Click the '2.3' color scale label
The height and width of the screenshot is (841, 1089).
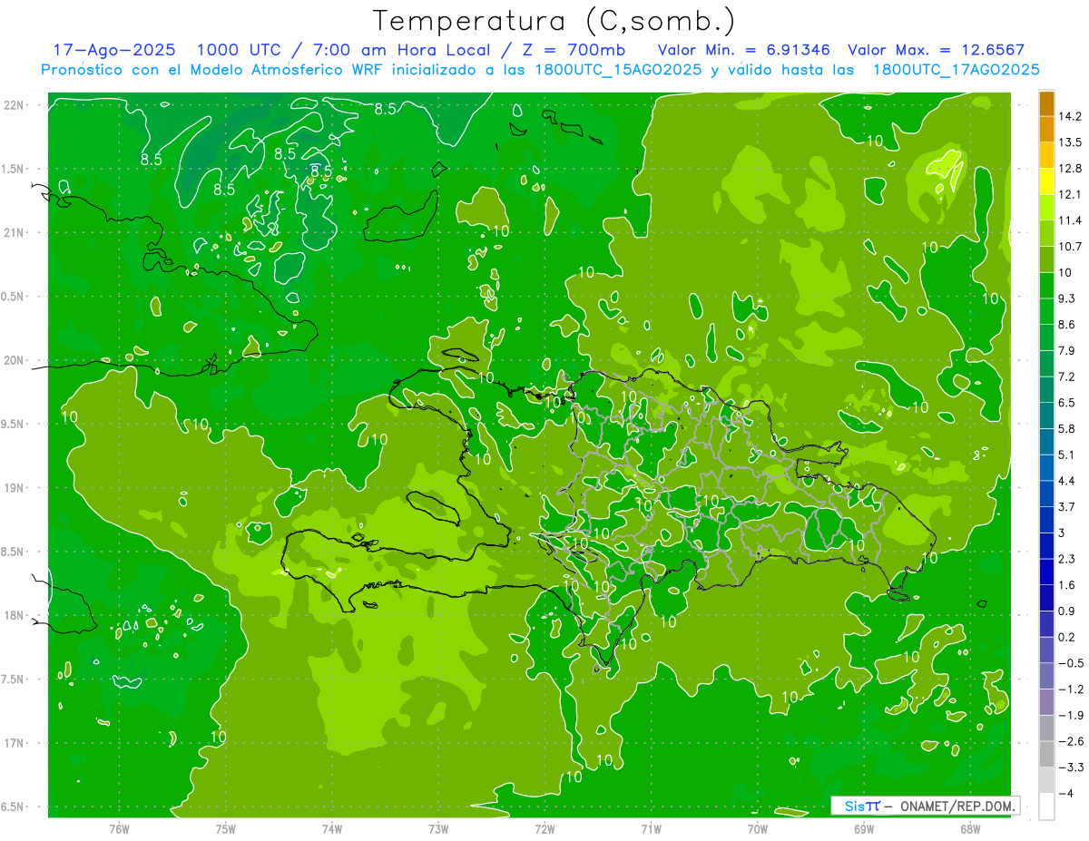tap(1066, 559)
